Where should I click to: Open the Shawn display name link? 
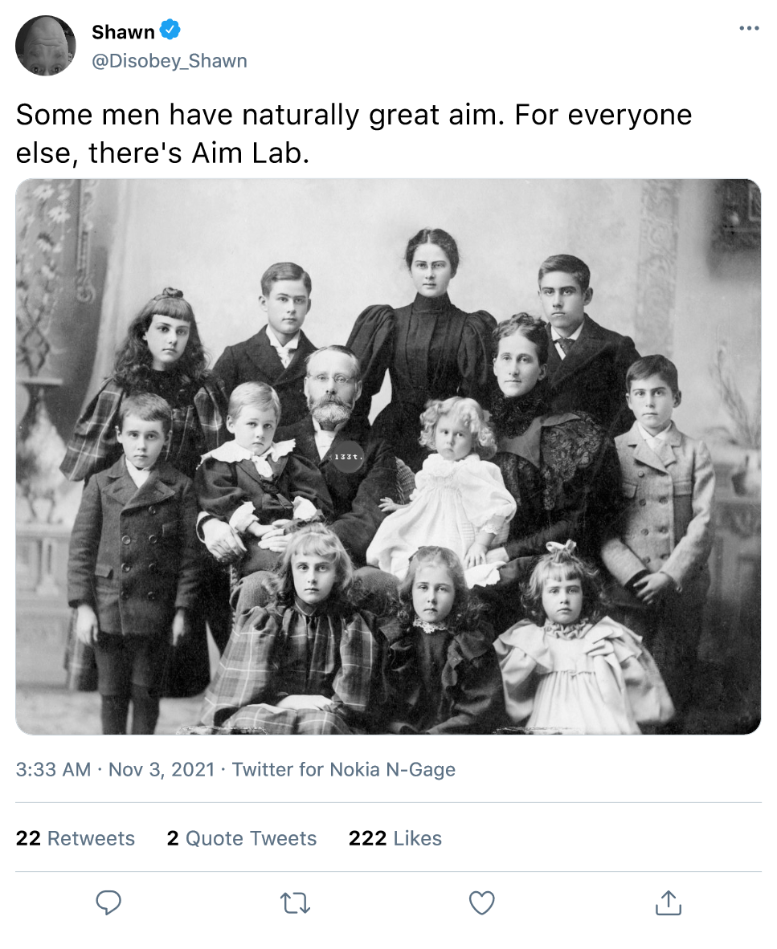[123, 32]
